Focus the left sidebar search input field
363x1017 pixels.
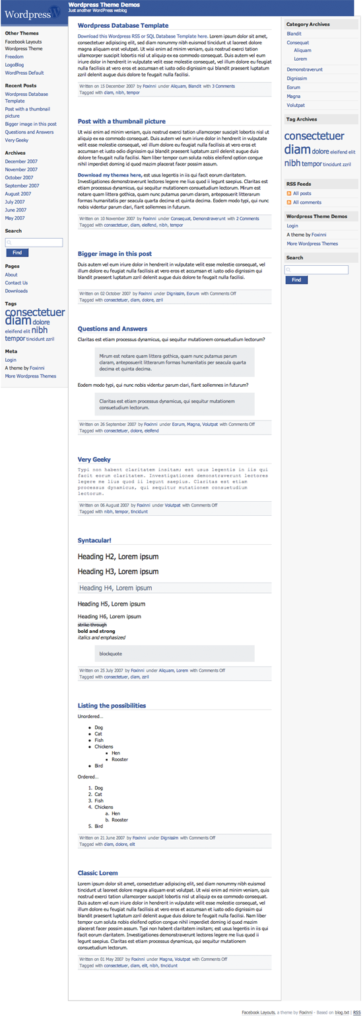[34, 243]
